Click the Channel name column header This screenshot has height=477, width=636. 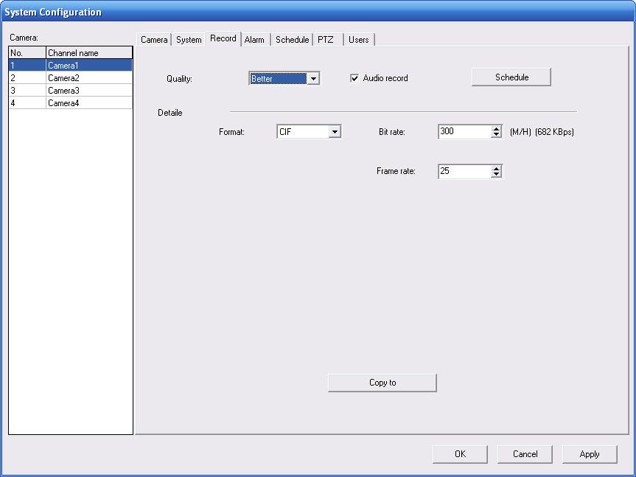pyautogui.click(x=88, y=53)
